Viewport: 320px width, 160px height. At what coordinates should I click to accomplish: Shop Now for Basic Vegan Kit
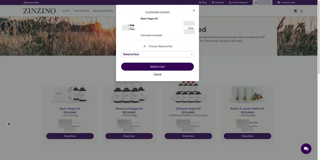click(x=70, y=136)
